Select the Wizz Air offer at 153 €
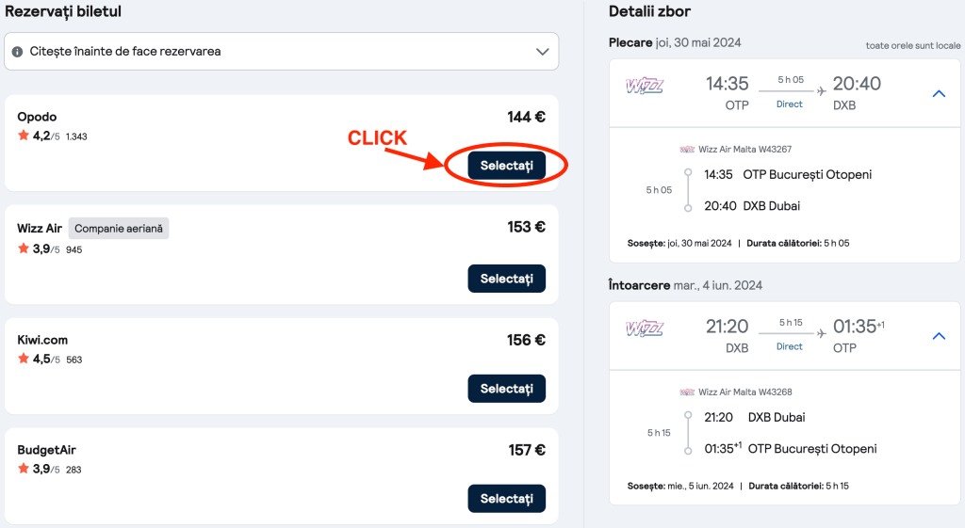Screen dimensions: 965x528 click(506, 279)
